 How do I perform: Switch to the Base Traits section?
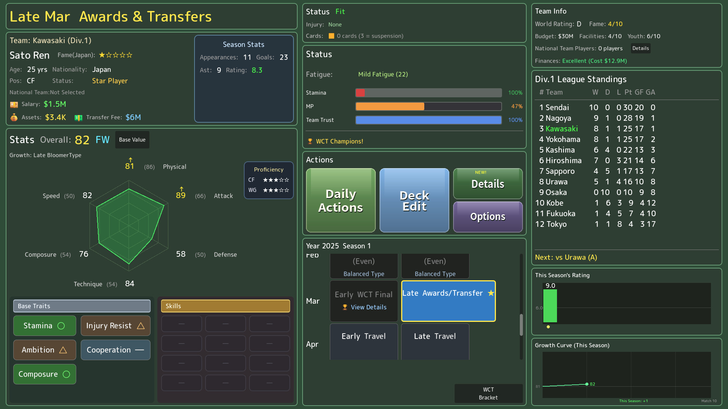pos(82,306)
